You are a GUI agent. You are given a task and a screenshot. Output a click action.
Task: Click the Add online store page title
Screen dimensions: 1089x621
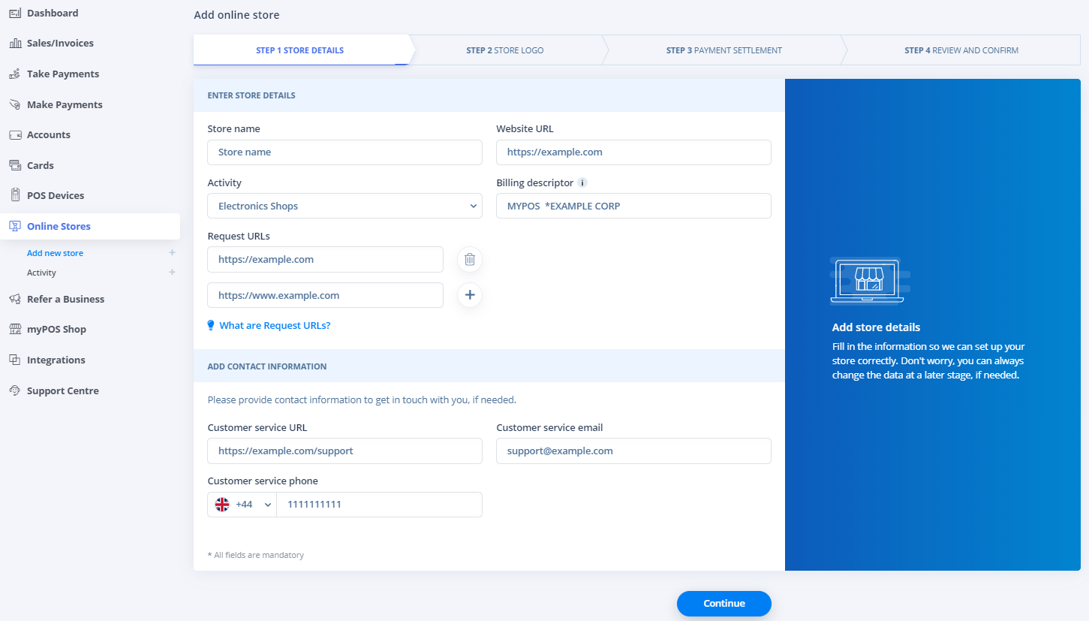tap(237, 15)
